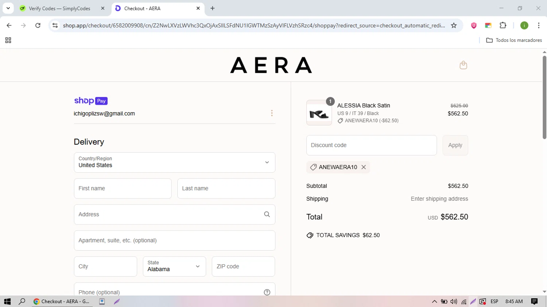Click the Discount code field

tap(372, 145)
